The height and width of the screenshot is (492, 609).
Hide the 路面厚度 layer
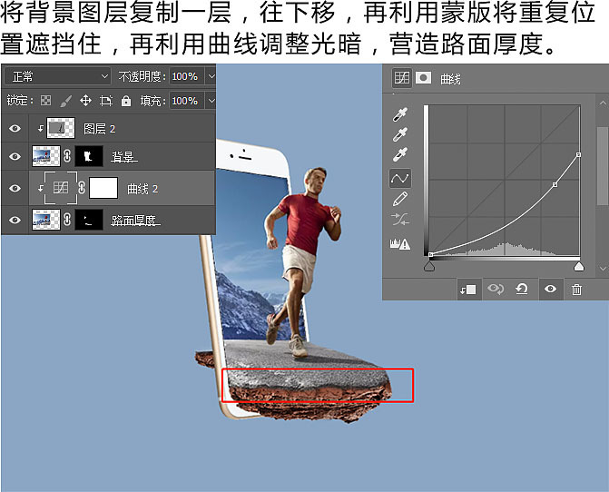coord(15,220)
